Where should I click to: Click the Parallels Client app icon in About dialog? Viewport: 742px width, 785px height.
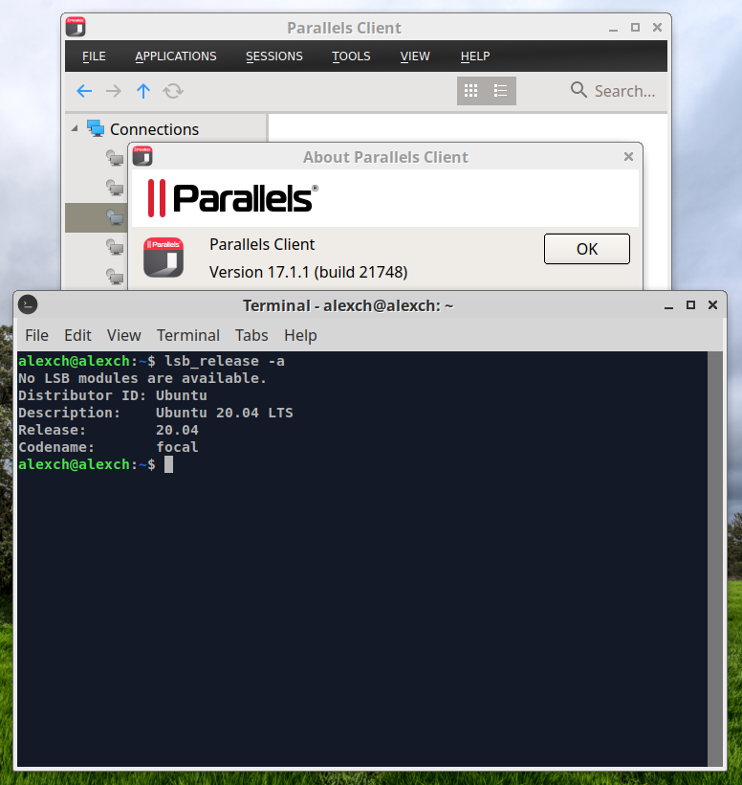point(164,258)
